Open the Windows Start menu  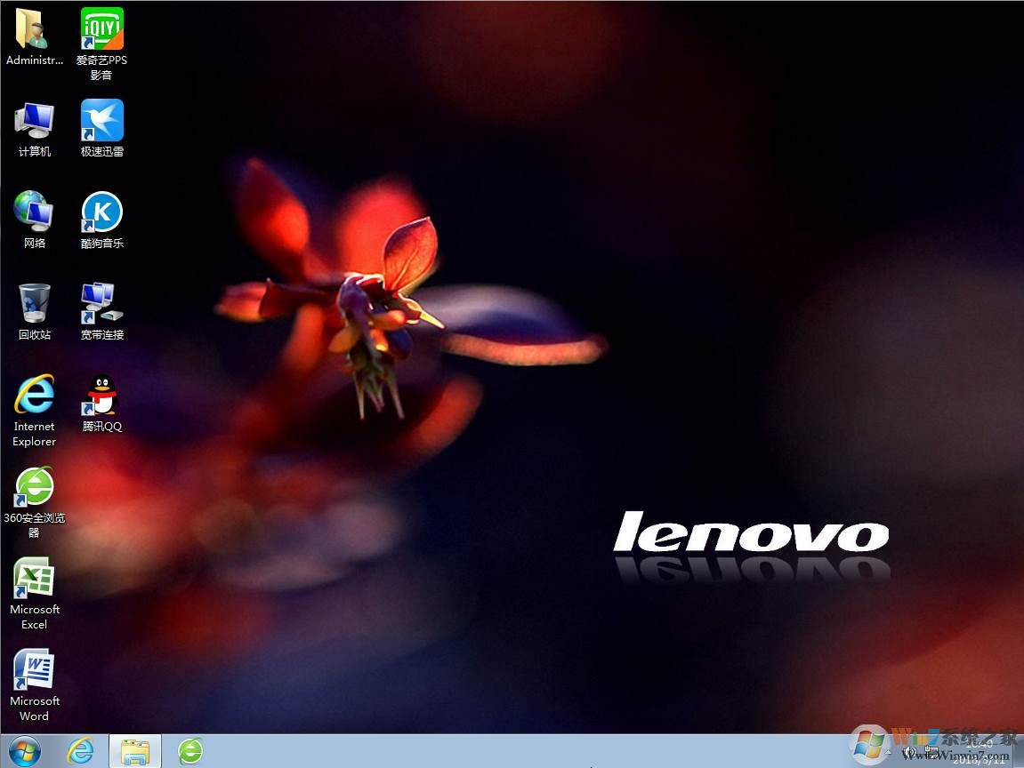[x=24, y=751]
